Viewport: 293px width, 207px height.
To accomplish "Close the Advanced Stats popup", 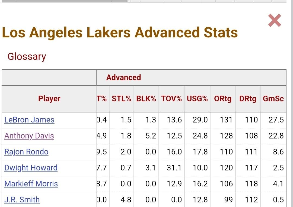I will pyautogui.click(x=275, y=21).
